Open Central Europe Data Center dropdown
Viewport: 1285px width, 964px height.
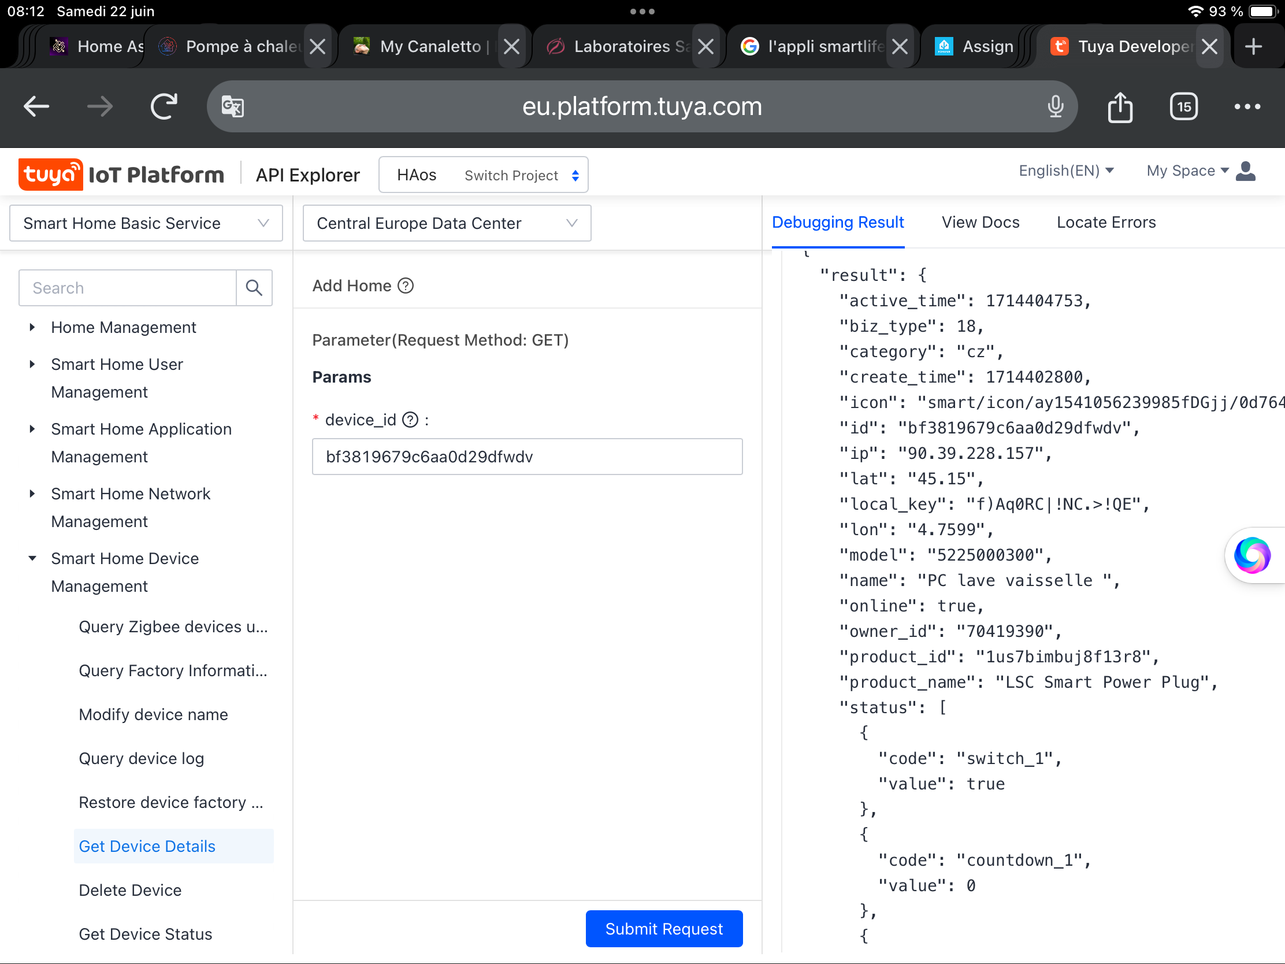(447, 223)
